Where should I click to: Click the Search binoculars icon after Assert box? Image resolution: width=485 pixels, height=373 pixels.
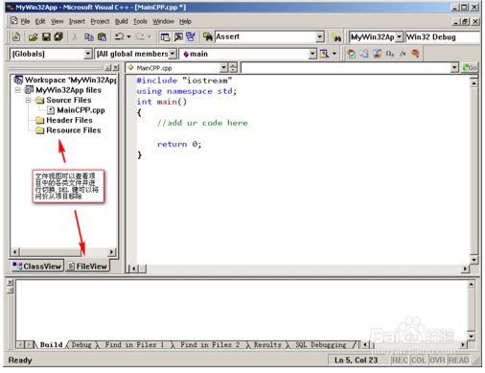click(x=336, y=37)
